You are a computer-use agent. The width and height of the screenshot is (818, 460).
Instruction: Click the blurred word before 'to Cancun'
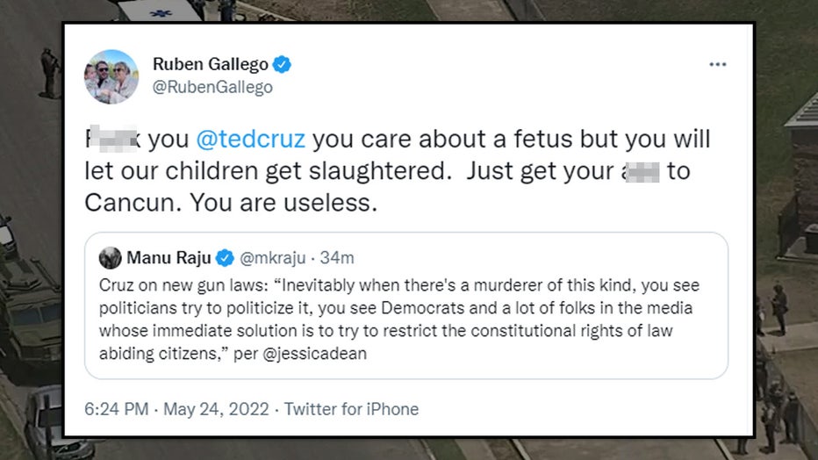click(639, 170)
